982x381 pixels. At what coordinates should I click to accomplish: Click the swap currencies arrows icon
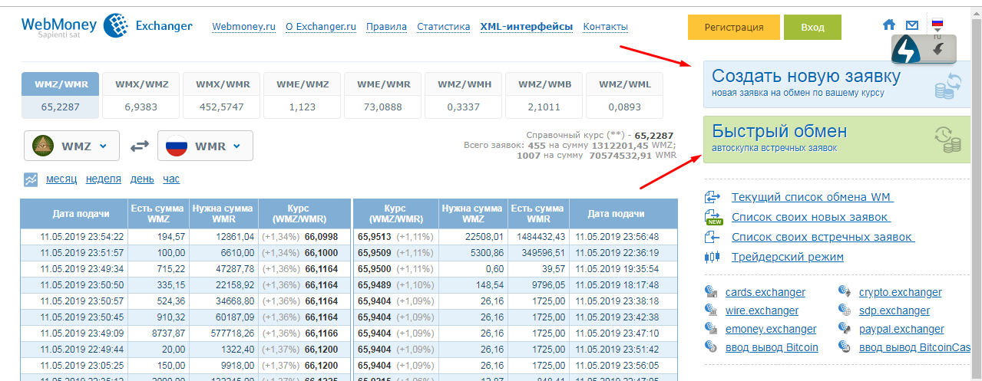tap(139, 145)
